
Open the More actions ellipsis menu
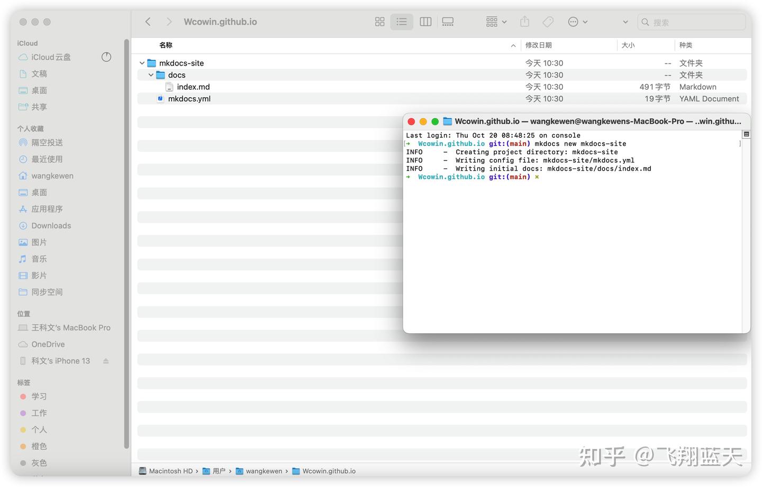pos(577,22)
